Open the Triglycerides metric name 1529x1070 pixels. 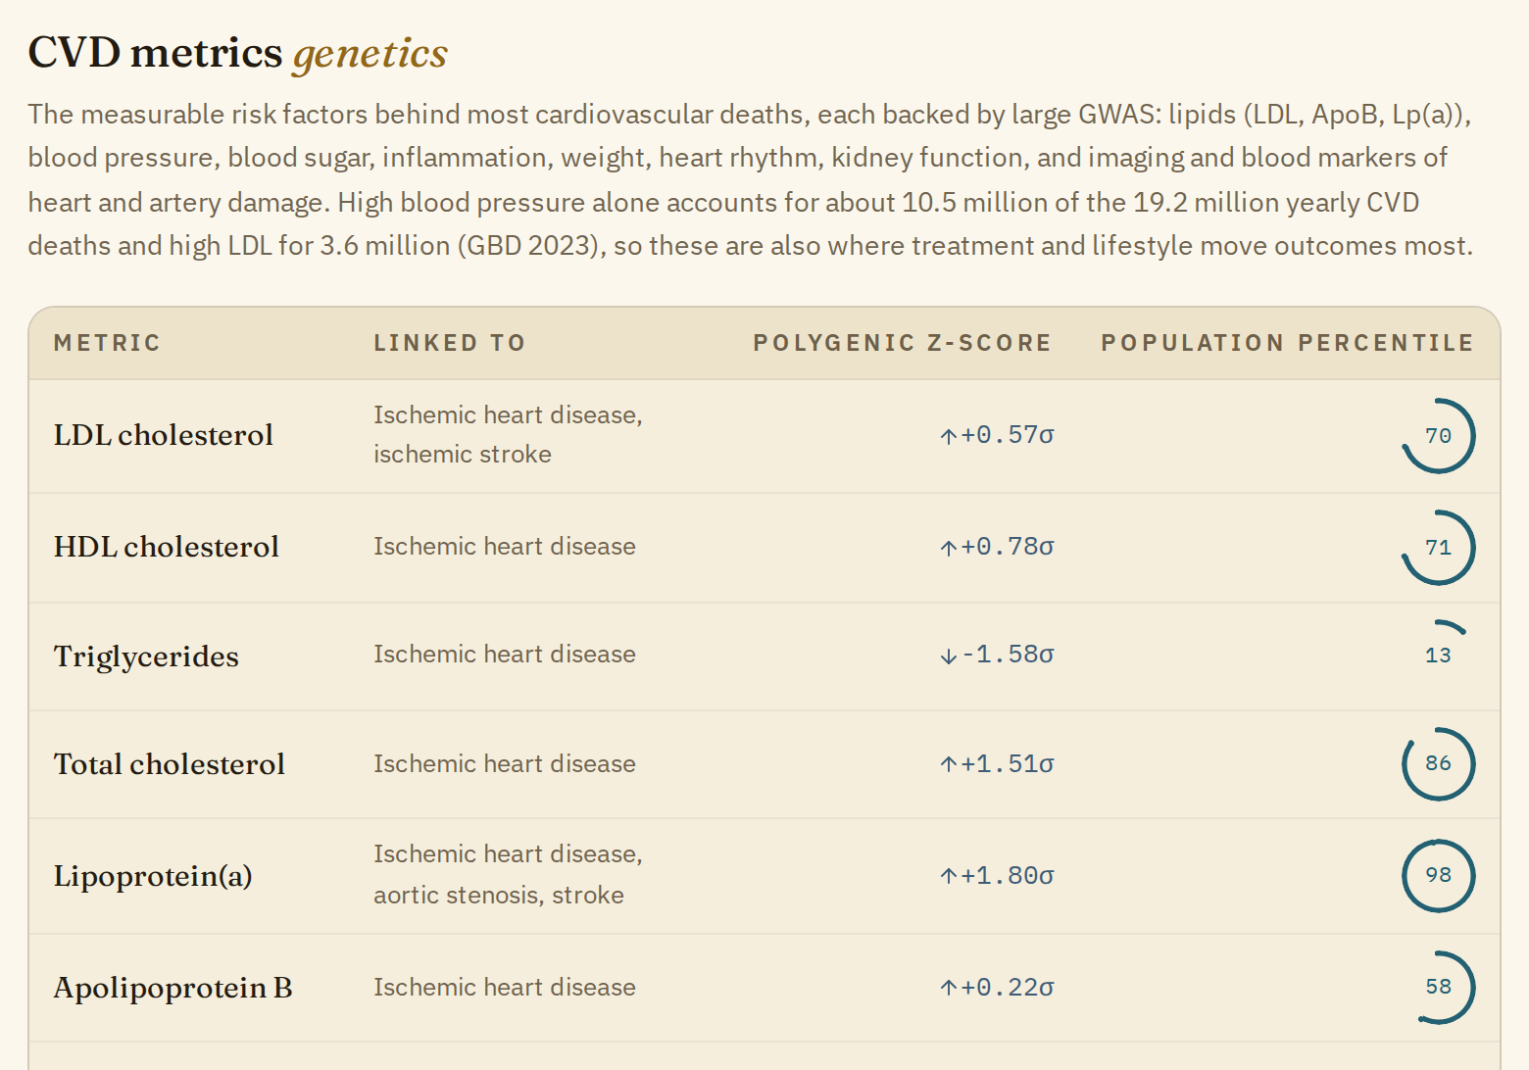coord(146,657)
